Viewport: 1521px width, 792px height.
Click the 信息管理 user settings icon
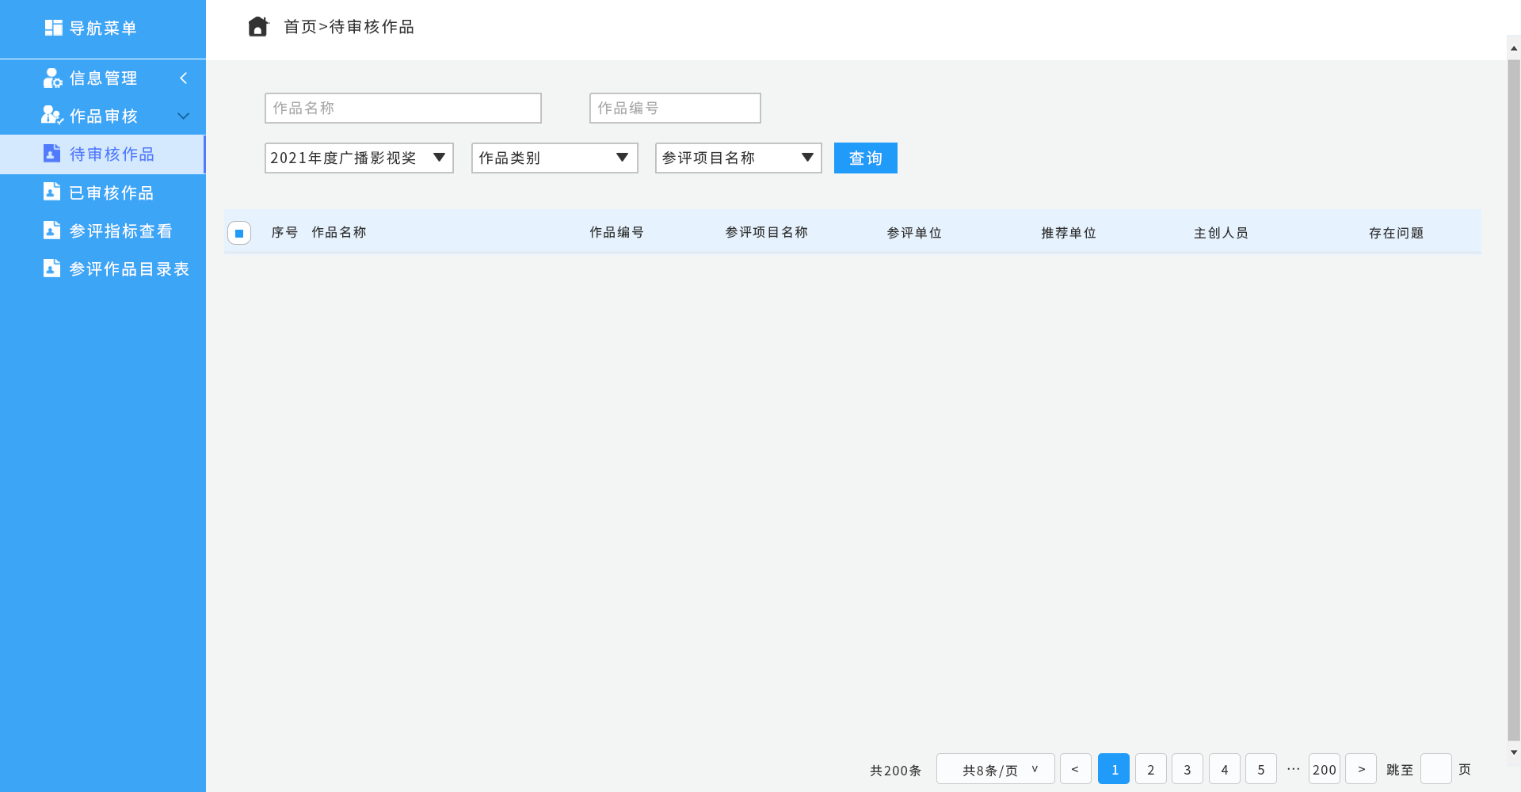pos(52,78)
